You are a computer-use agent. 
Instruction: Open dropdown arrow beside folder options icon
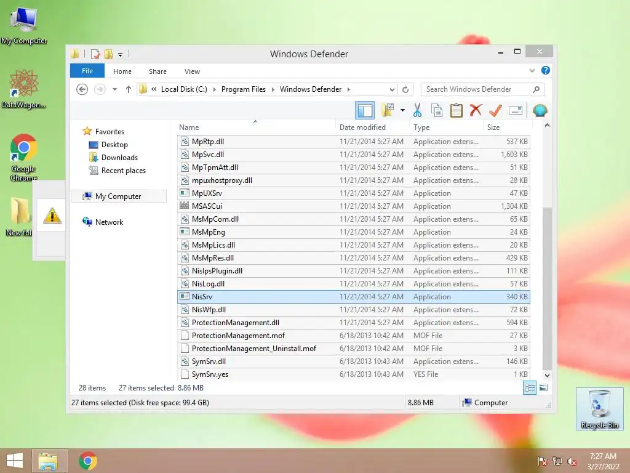[402, 110]
